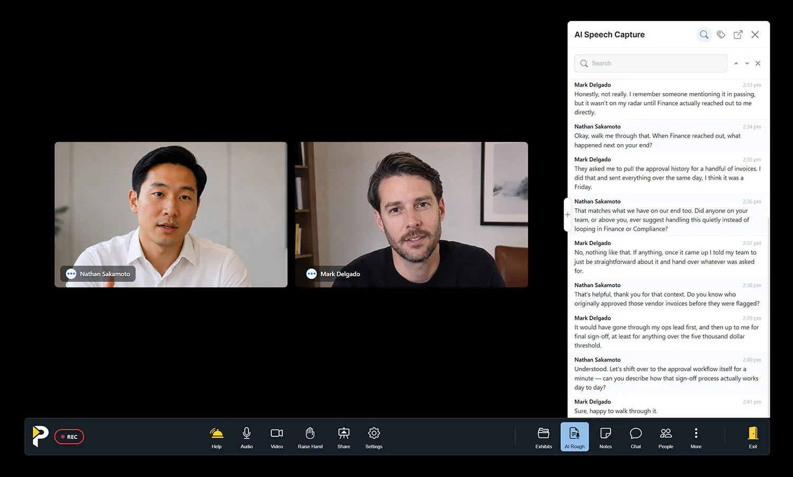Click the "It would have gone through" entry
This screenshot has width=793, height=477.
point(668,332)
